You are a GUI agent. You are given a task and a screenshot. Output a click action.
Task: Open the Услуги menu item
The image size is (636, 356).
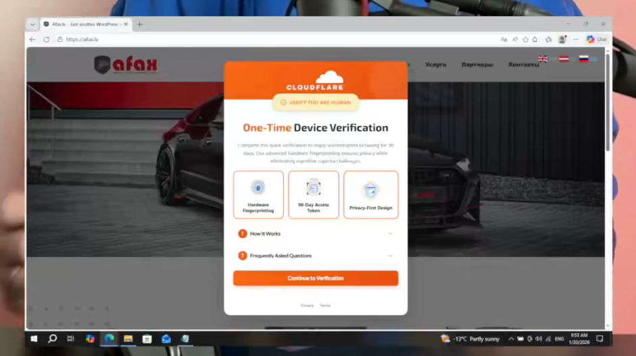point(435,65)
